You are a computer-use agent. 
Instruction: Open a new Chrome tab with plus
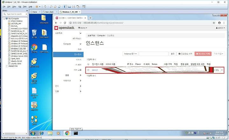pyautogui.click(x=90, y=18)
